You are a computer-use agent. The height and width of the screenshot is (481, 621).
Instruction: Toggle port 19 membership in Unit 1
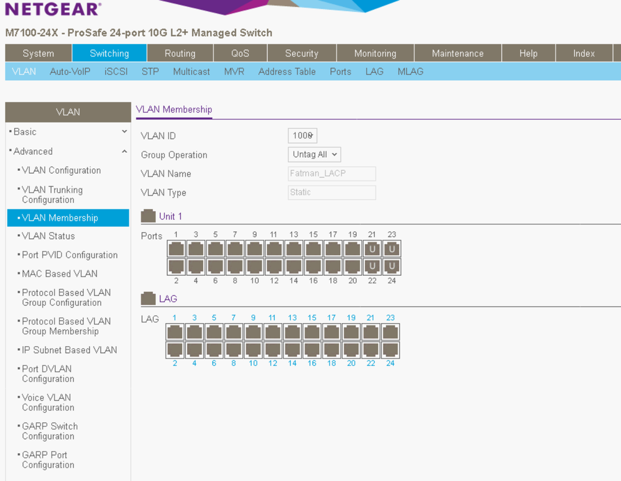pos(352,249)
